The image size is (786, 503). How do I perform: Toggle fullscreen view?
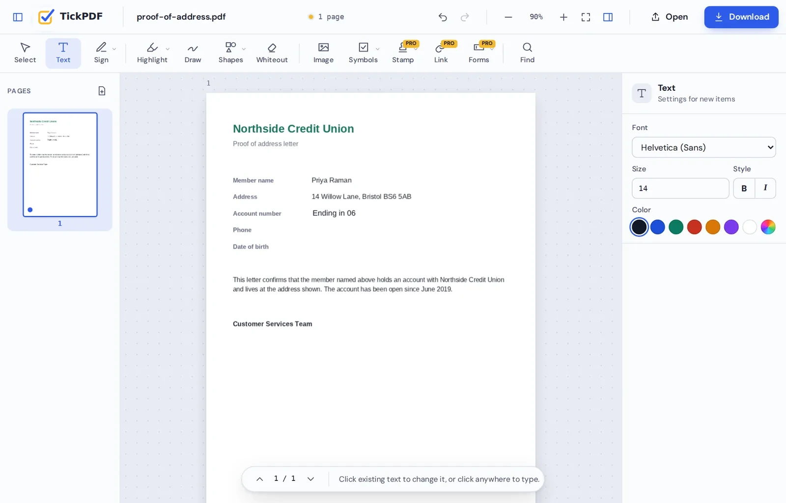(586, 17)
